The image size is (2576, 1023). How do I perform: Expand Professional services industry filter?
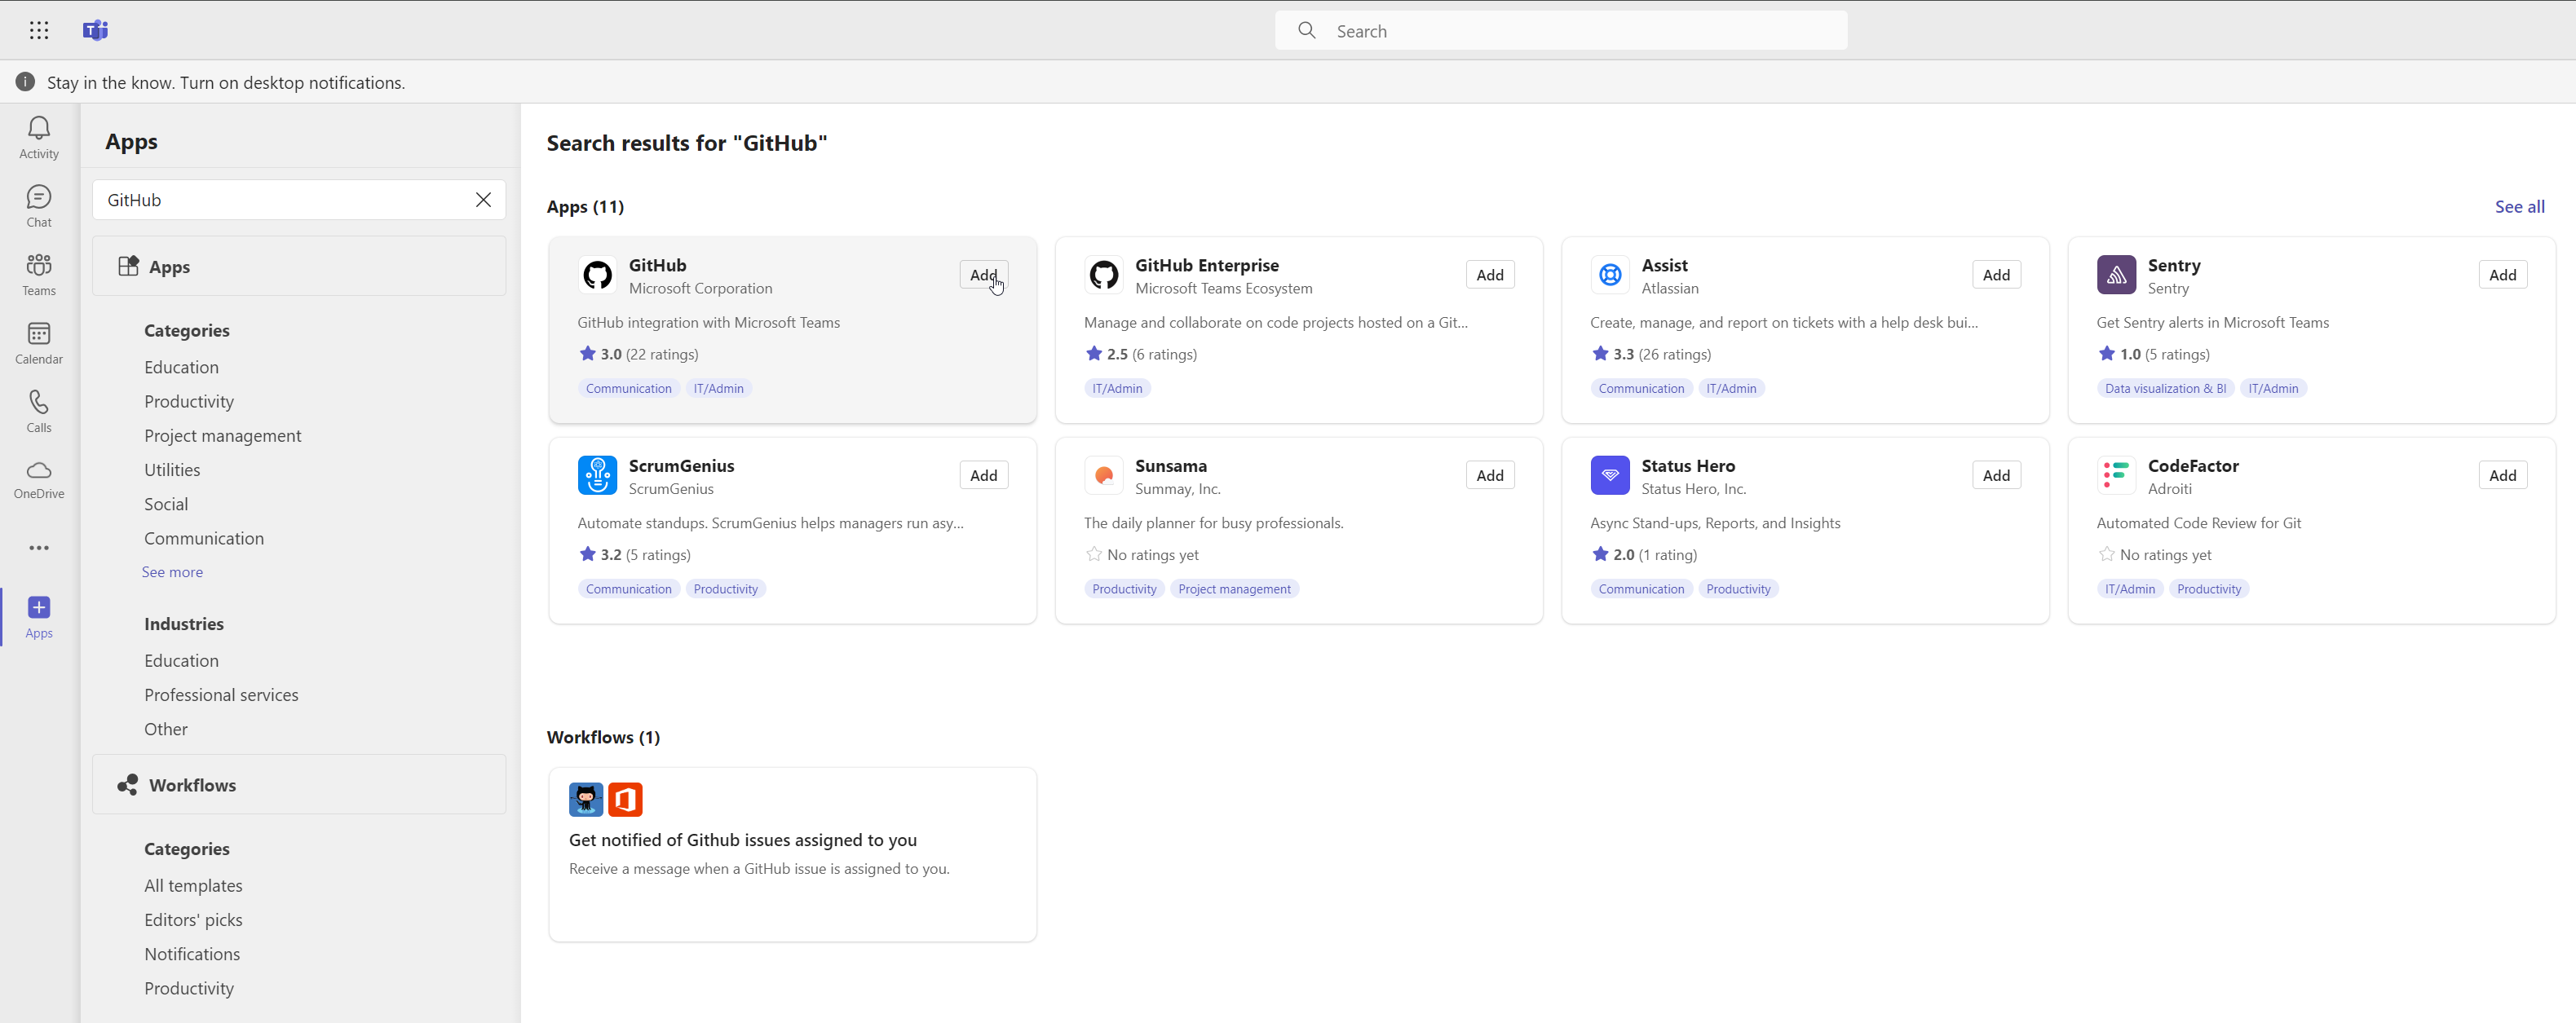click(x=220, y=693)
